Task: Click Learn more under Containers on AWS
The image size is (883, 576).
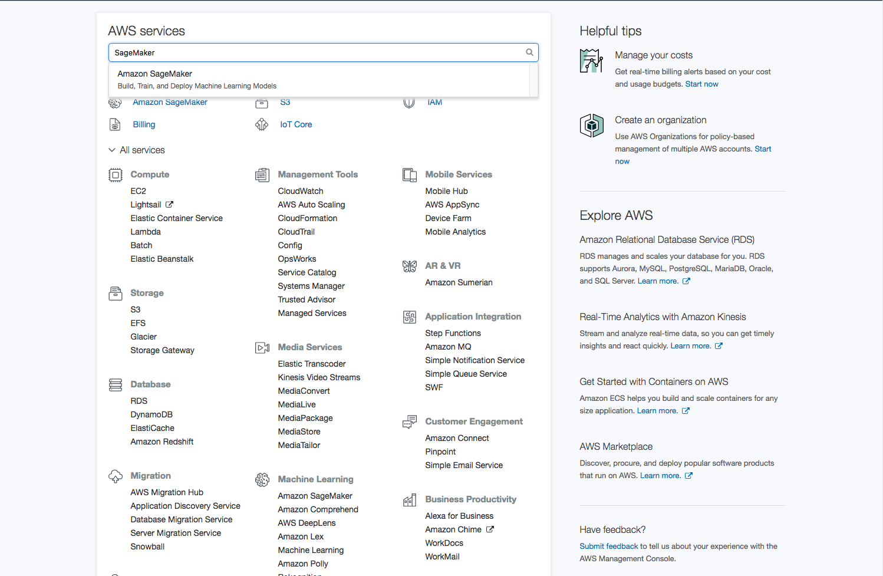Action: (x=657, y=411)
